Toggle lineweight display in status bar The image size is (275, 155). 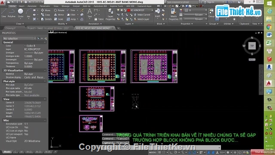(x=201, y=152)
